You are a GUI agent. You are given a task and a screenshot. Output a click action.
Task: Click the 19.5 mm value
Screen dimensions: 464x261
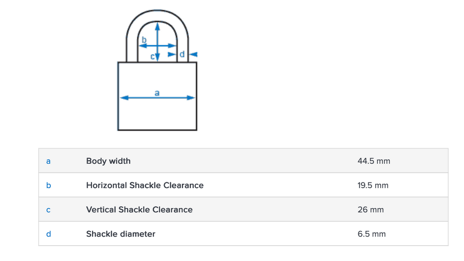[372, 185]
